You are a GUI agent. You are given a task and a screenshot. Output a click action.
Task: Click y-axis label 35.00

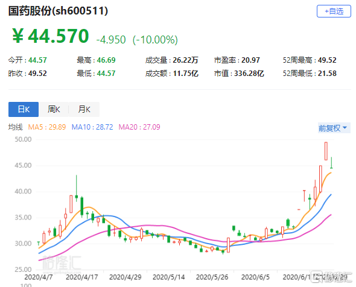(23, 218)
